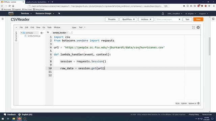Change language via English (US) button
Viewport: 216px width, 121px height.
pos(25,114)
